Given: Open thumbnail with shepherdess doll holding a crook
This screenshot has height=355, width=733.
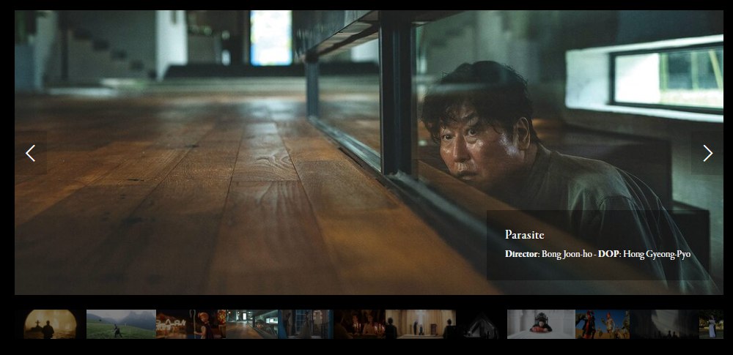Looking at the screenshot, I should tap(191, 324).
